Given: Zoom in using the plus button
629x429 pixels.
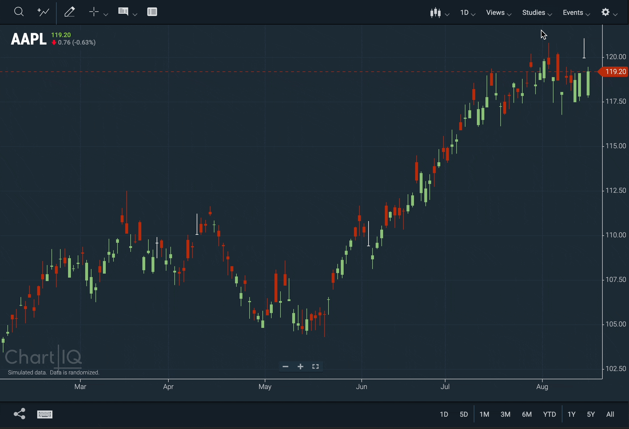Looking at the screenshot, I should click(x=300, y=367).
